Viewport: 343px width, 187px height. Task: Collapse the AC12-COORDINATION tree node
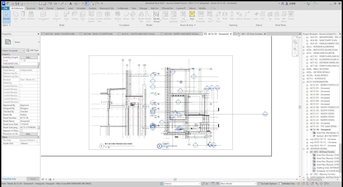(x=304, y=82)
